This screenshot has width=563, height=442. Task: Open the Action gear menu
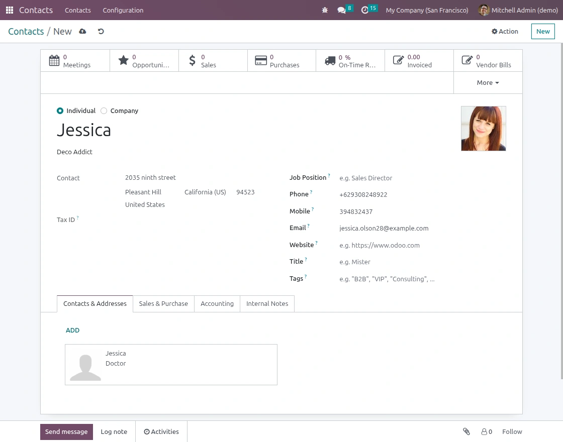pos(505,31)
